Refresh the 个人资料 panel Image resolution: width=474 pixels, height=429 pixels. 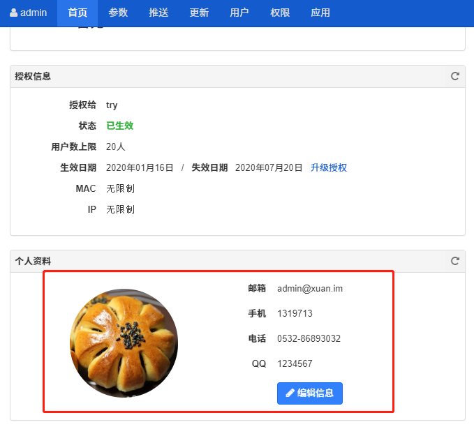[x=455, y=261]
